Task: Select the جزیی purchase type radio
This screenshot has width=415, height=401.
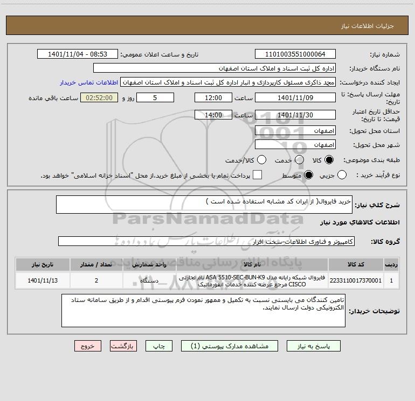Action: (x=342, y=175)
